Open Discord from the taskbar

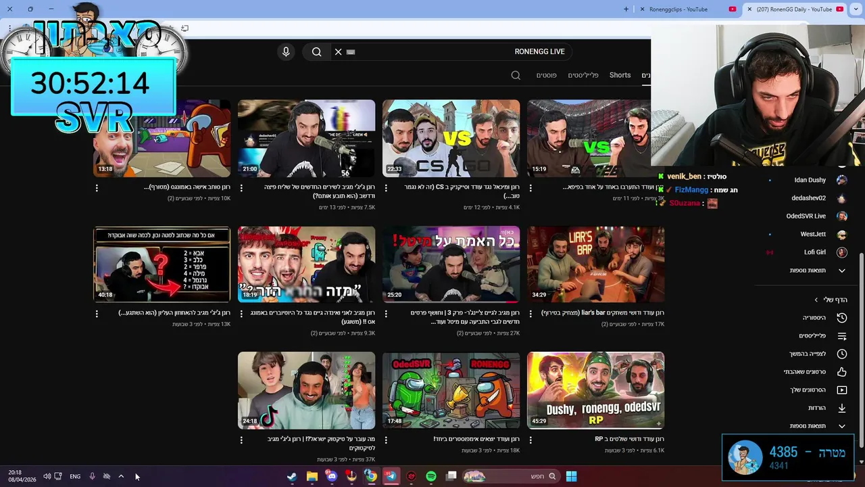coord(331,476)
